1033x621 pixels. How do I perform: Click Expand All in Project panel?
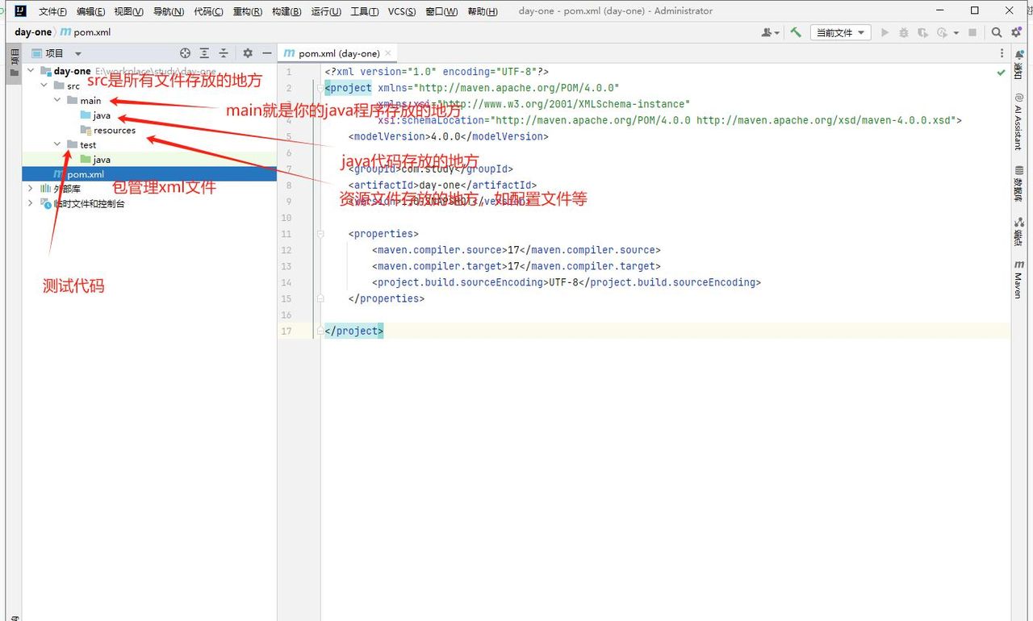click(x=204, y=53)
